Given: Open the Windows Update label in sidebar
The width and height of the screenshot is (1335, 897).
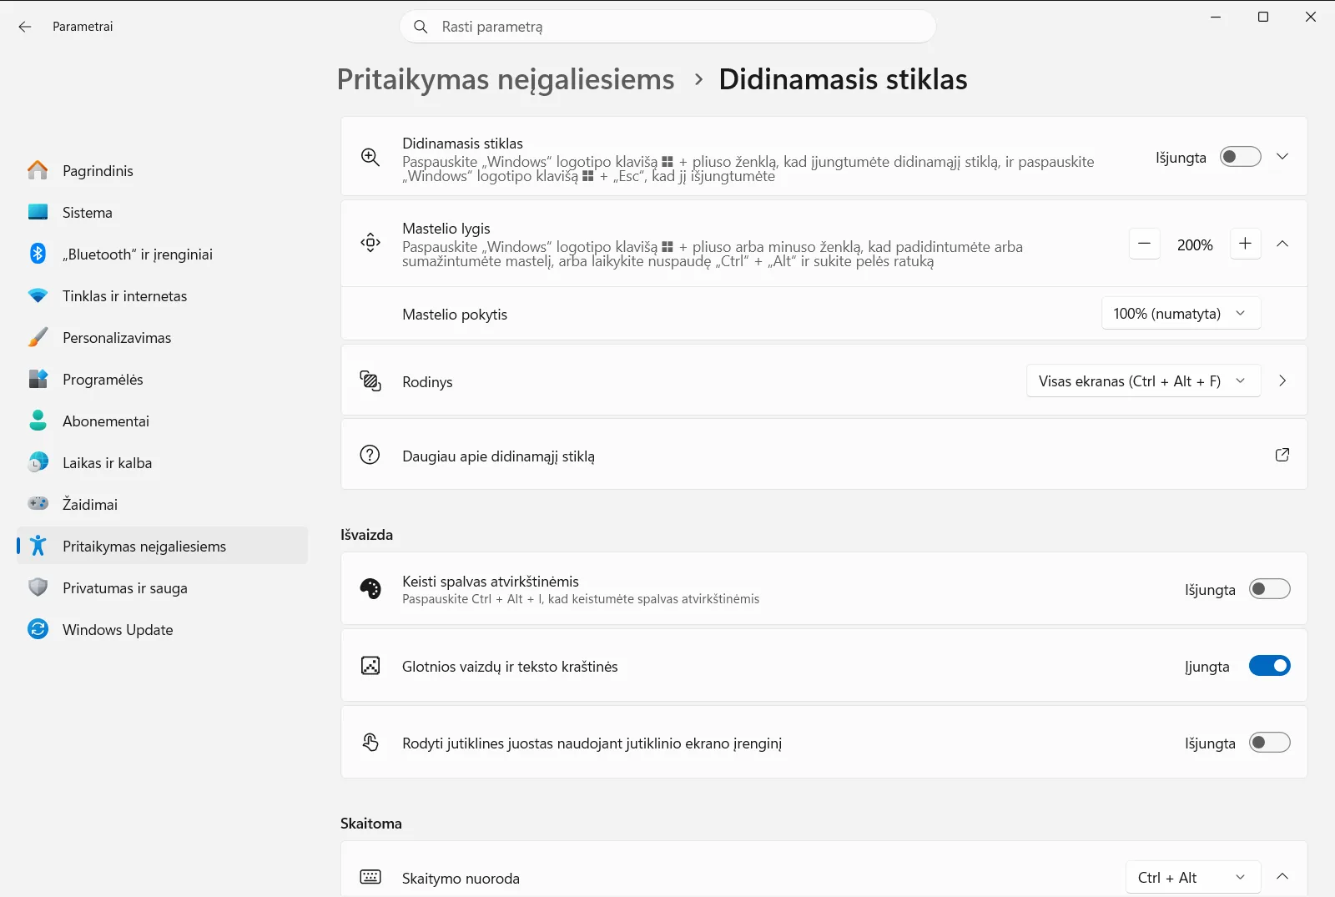Looking at the screenshot, I should click(118, 630).
